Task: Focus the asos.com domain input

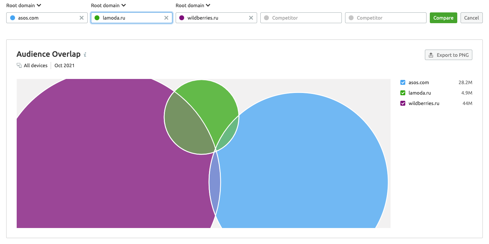Action: pyautogui.click(x=47, y=18)
